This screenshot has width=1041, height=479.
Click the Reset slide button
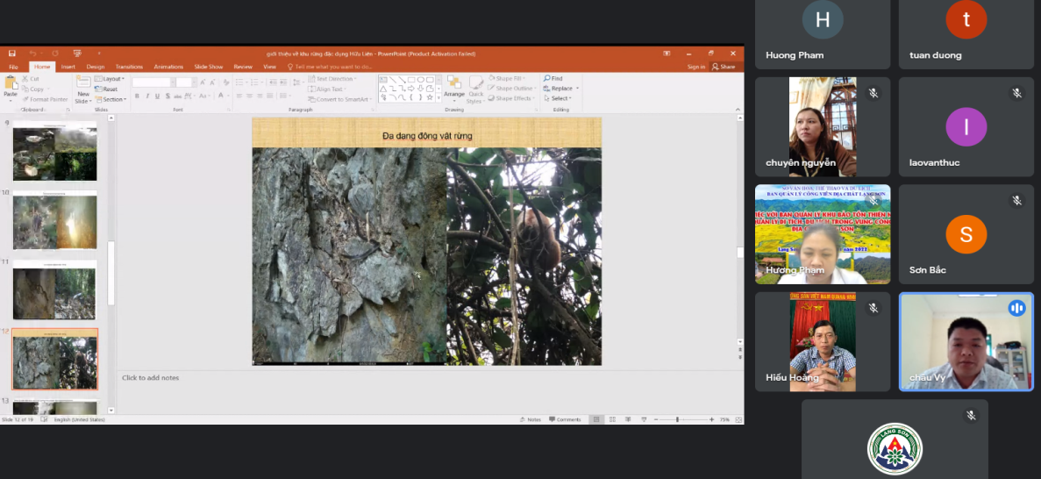[106, 89]
